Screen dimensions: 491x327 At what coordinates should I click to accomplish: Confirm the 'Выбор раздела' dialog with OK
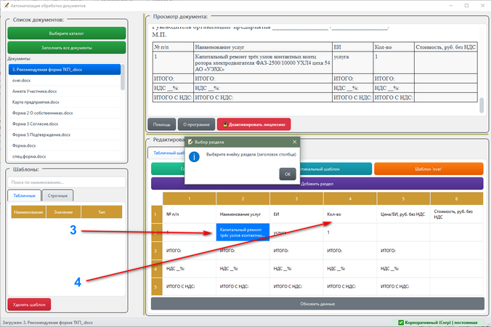(x=288, y=174)
